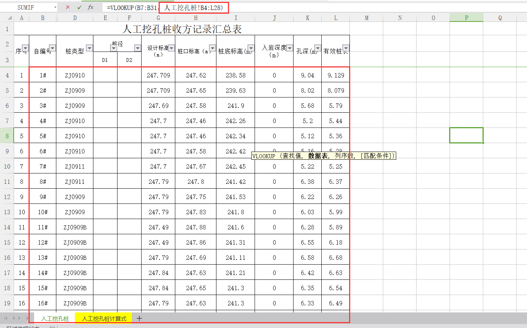527x328 pixels.
Task: Open the 自编号 column filter dropdown
Action: pyautogui.click(x=52, y=48)
